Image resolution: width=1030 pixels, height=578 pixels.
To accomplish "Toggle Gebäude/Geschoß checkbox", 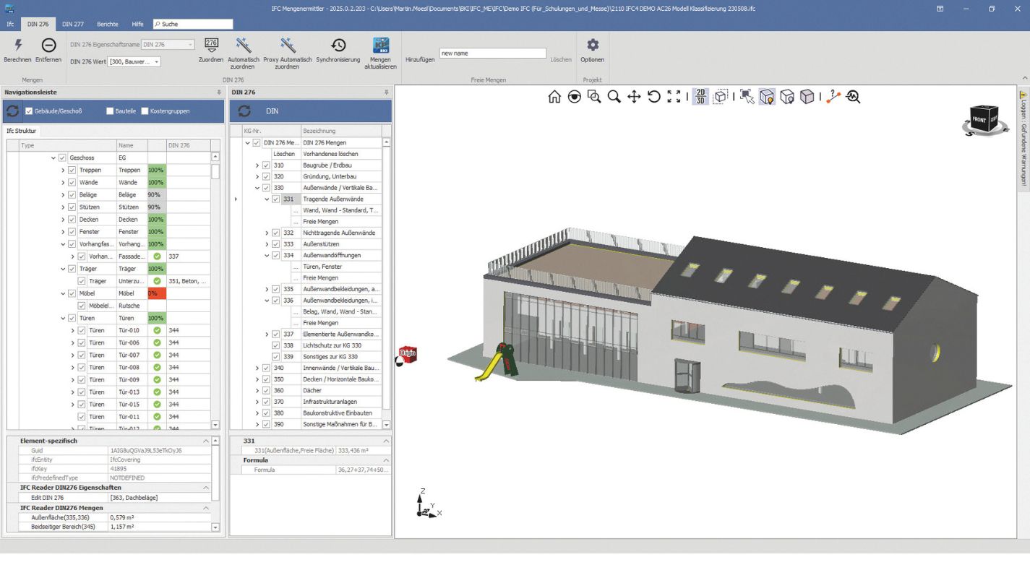I will [29, 111].
